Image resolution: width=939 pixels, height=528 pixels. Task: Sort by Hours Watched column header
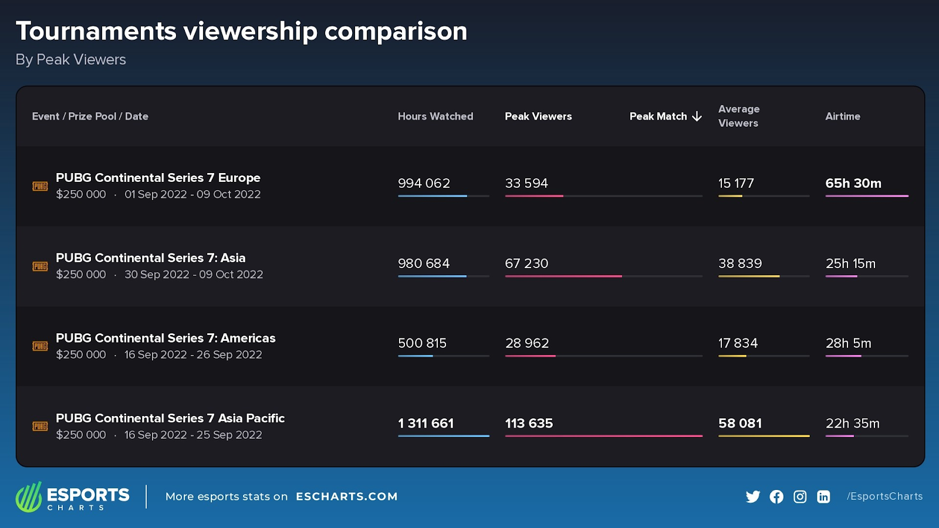pyautogui.click(x=435, y=116)
